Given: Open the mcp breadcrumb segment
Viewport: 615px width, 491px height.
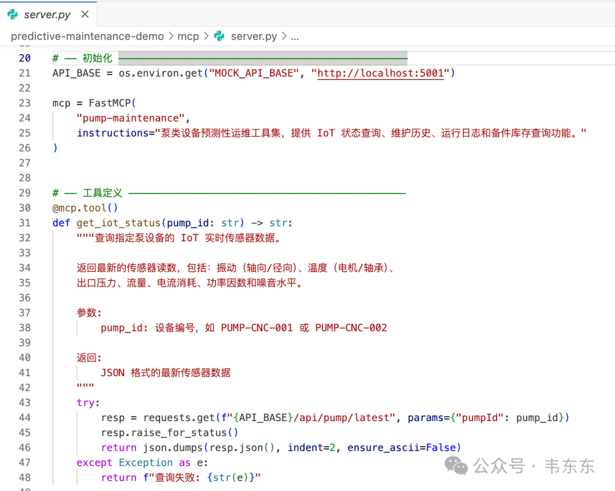Looking at the screenshot, I should pyautogui.click(x=188, y=36).
